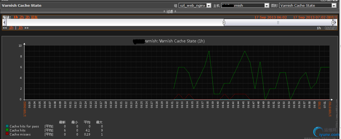Screen dimensions: 341x139
Task: Click the left handle of the time scrollbar
Action: [224, 23]
